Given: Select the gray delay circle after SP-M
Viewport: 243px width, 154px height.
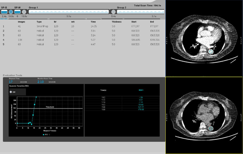Looking at the screenshot, I should (x=24, y=12).
